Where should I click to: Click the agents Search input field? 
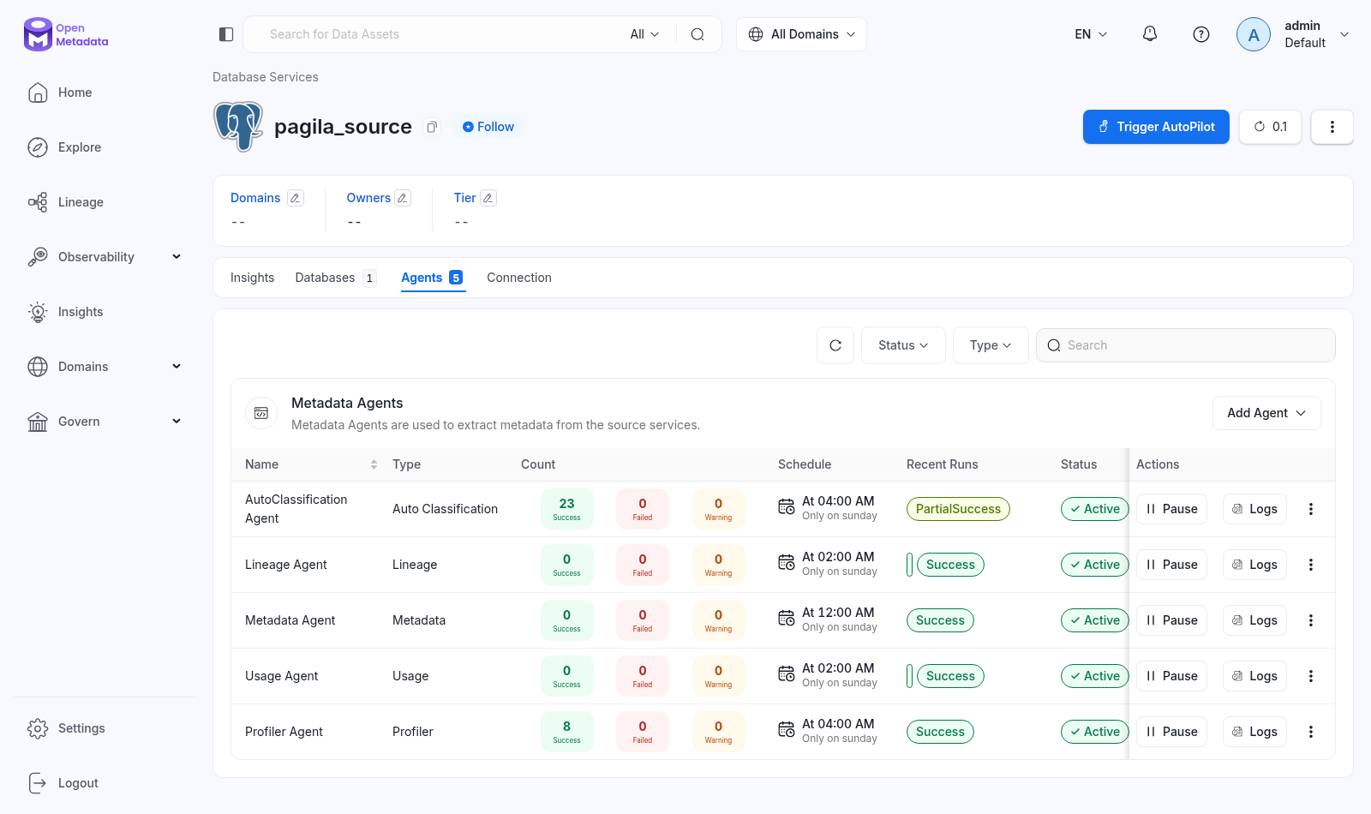tap(1186, 345)
